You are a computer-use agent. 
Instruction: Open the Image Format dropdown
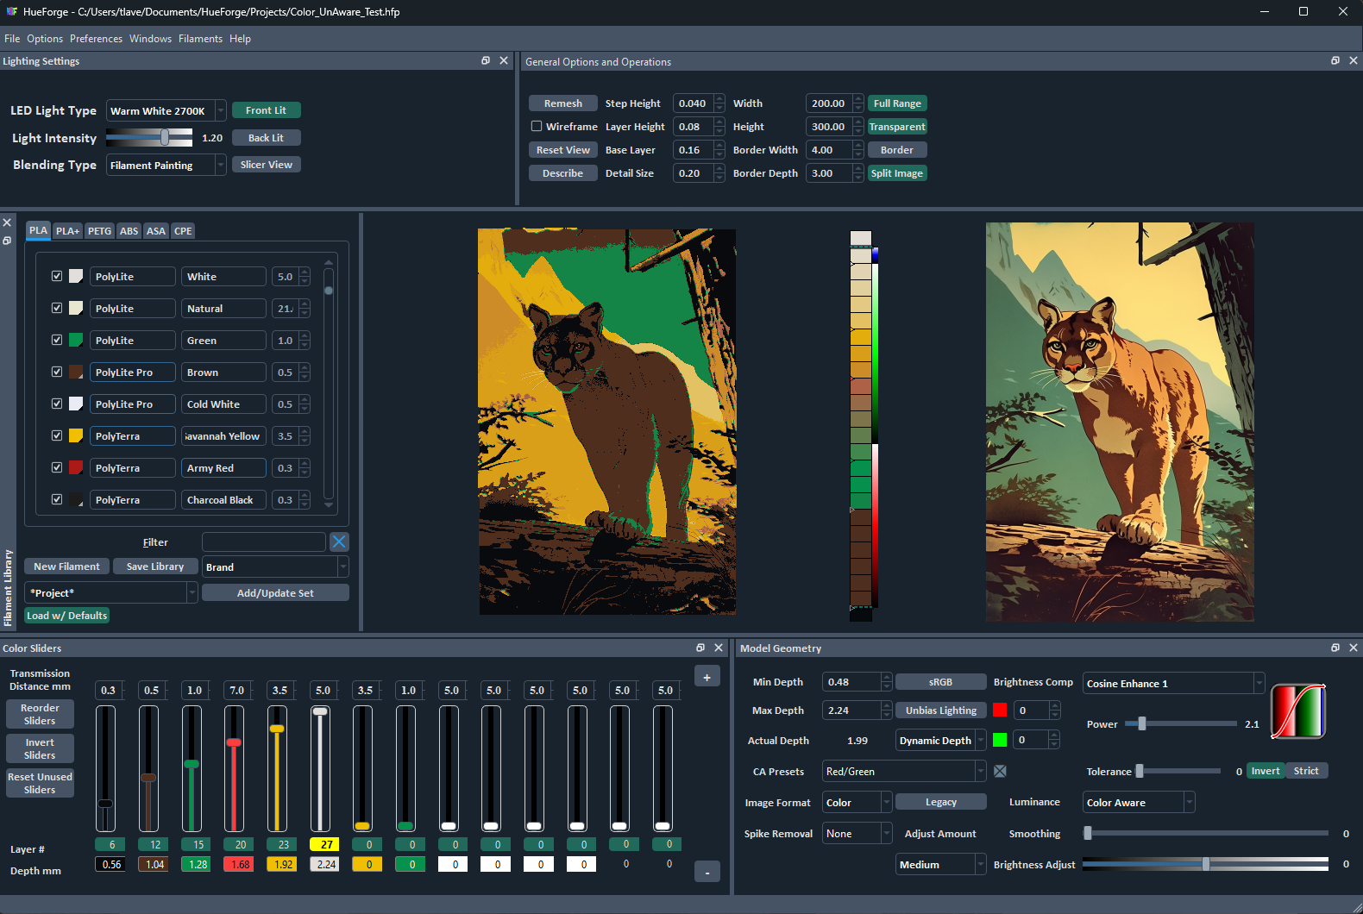(x=857, y=802)
